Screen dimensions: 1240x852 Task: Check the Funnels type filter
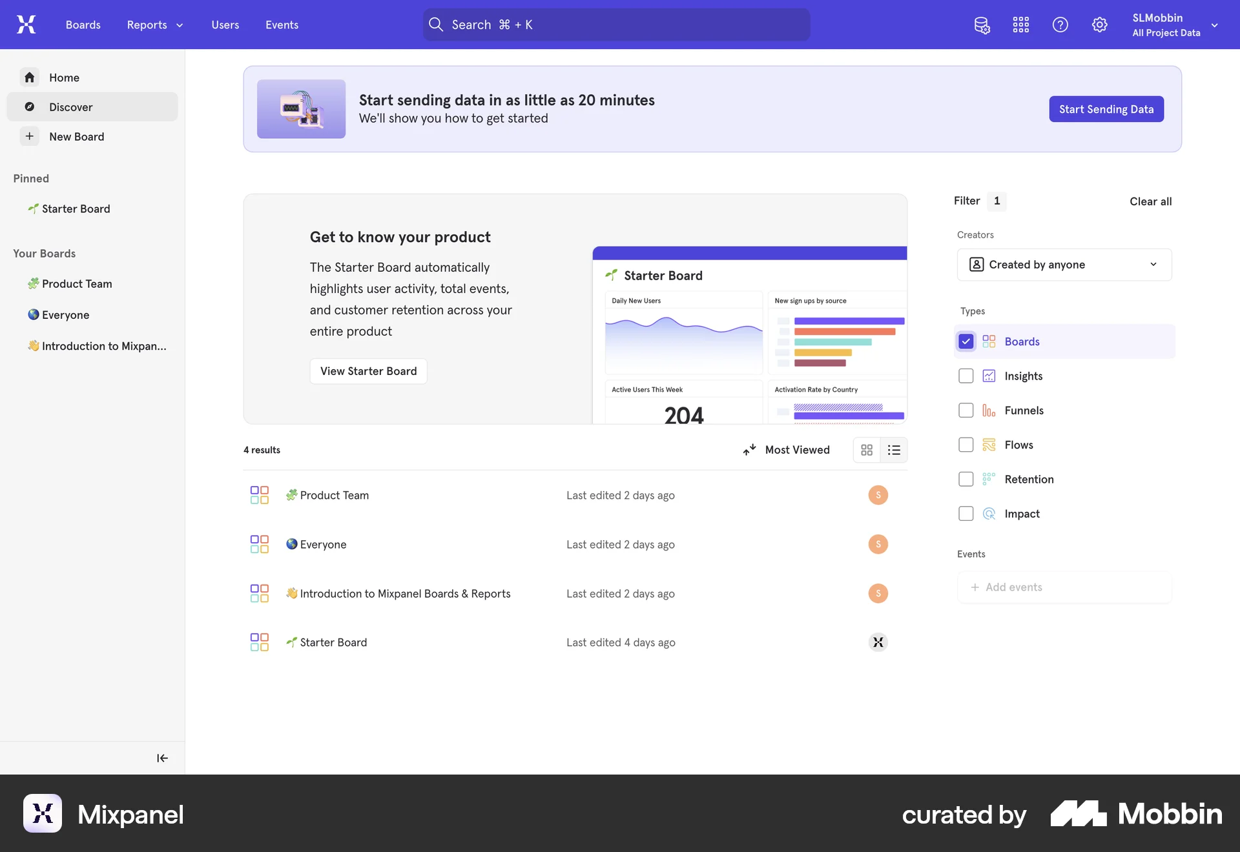966,411
